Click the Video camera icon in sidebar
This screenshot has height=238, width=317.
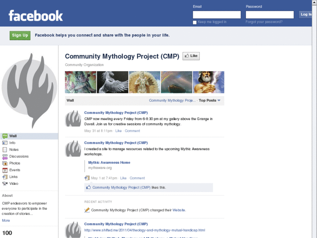(x=5, y=184)
